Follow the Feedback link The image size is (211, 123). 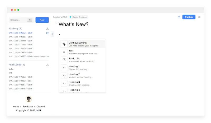[x=28, y=106]
